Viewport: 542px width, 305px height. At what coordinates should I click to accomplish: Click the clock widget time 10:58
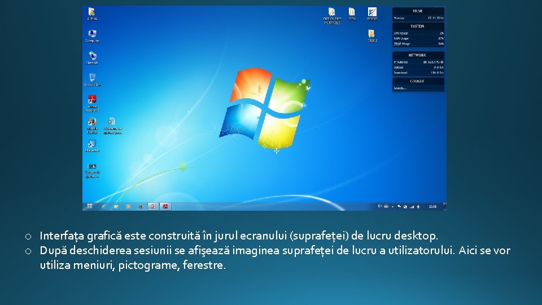point(417,11)
